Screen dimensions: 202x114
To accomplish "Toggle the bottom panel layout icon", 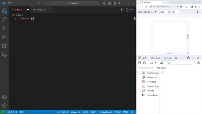I will [110, 3].
